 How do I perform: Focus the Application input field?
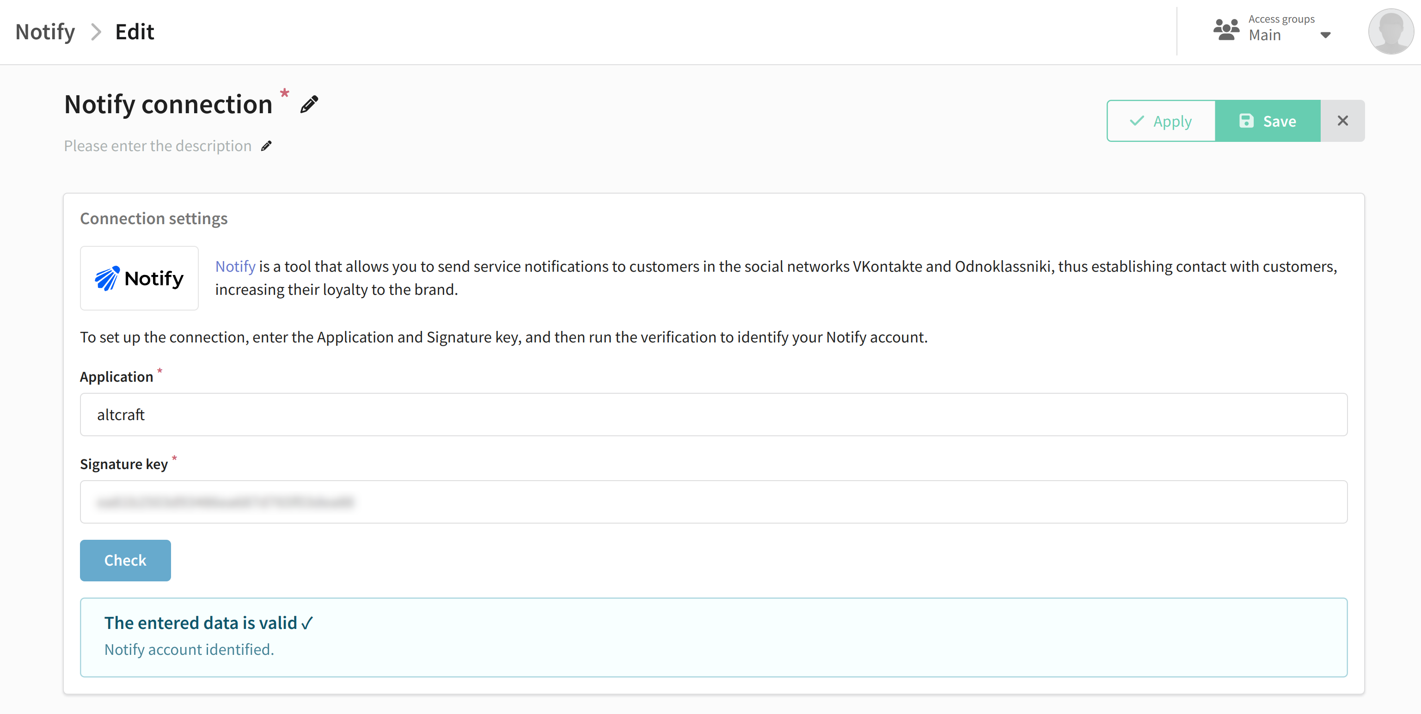pyautogui.click(x=714, y=415)
